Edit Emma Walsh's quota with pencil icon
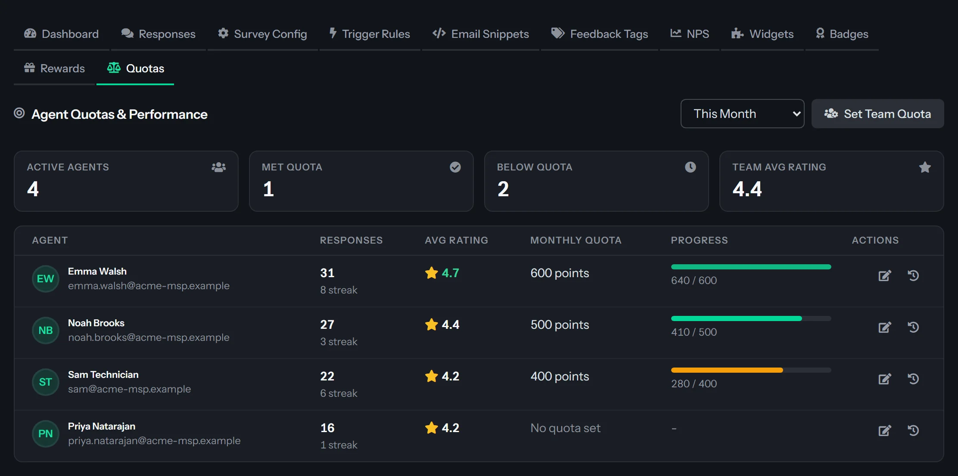Viewport: 958px width, 476px height. [x=885, y=275]
